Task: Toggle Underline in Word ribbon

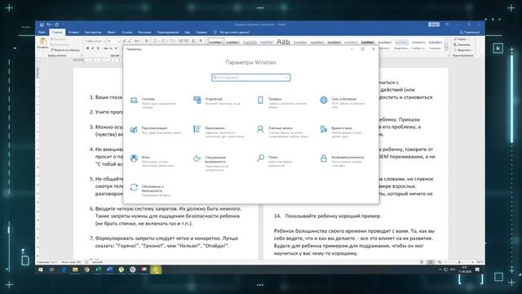Action: [x=98, y=48]
